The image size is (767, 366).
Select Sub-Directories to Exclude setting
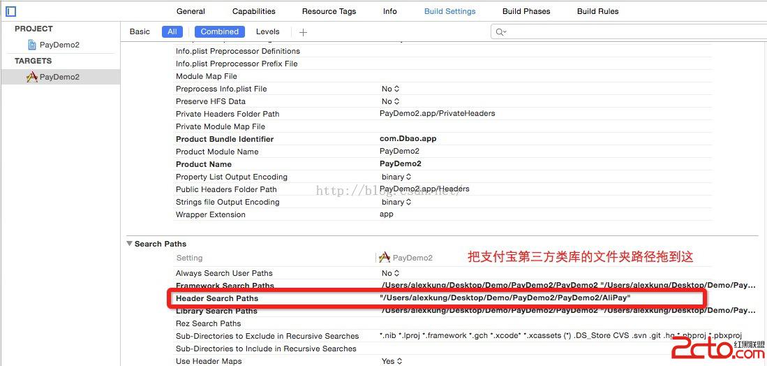267,336
